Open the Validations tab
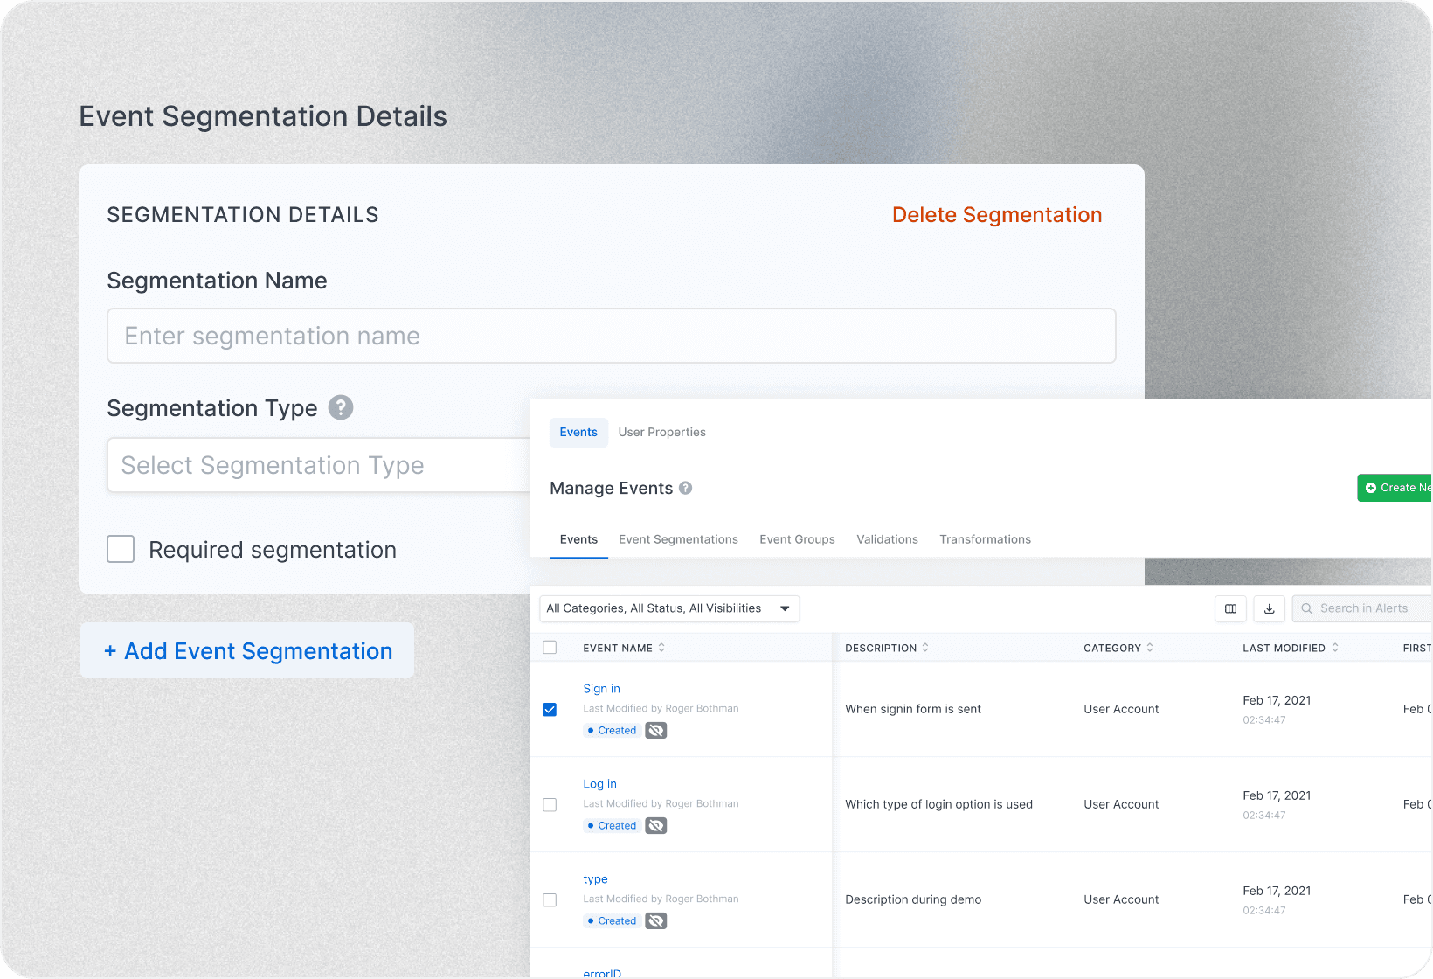1433x979 pixels. 887,539
